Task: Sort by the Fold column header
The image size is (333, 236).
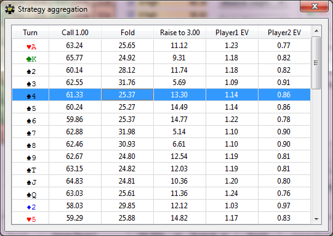Action: point(127,33)
